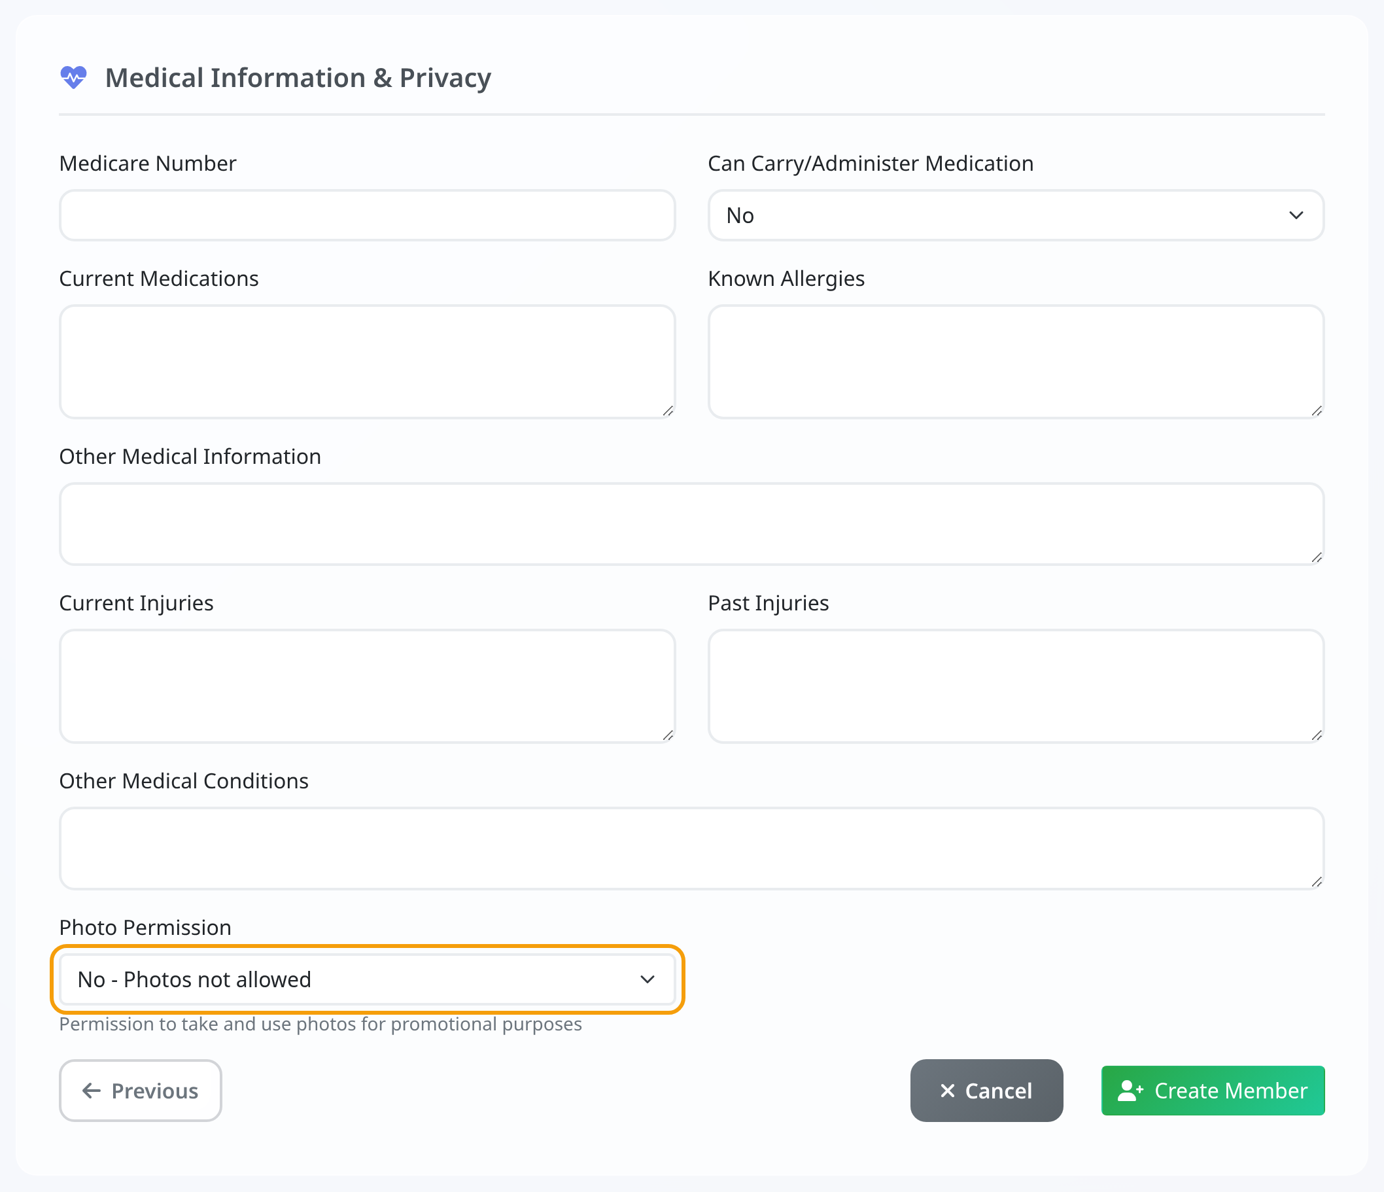
Task: Click the Current Injuries text area
Action: (368, 686)
